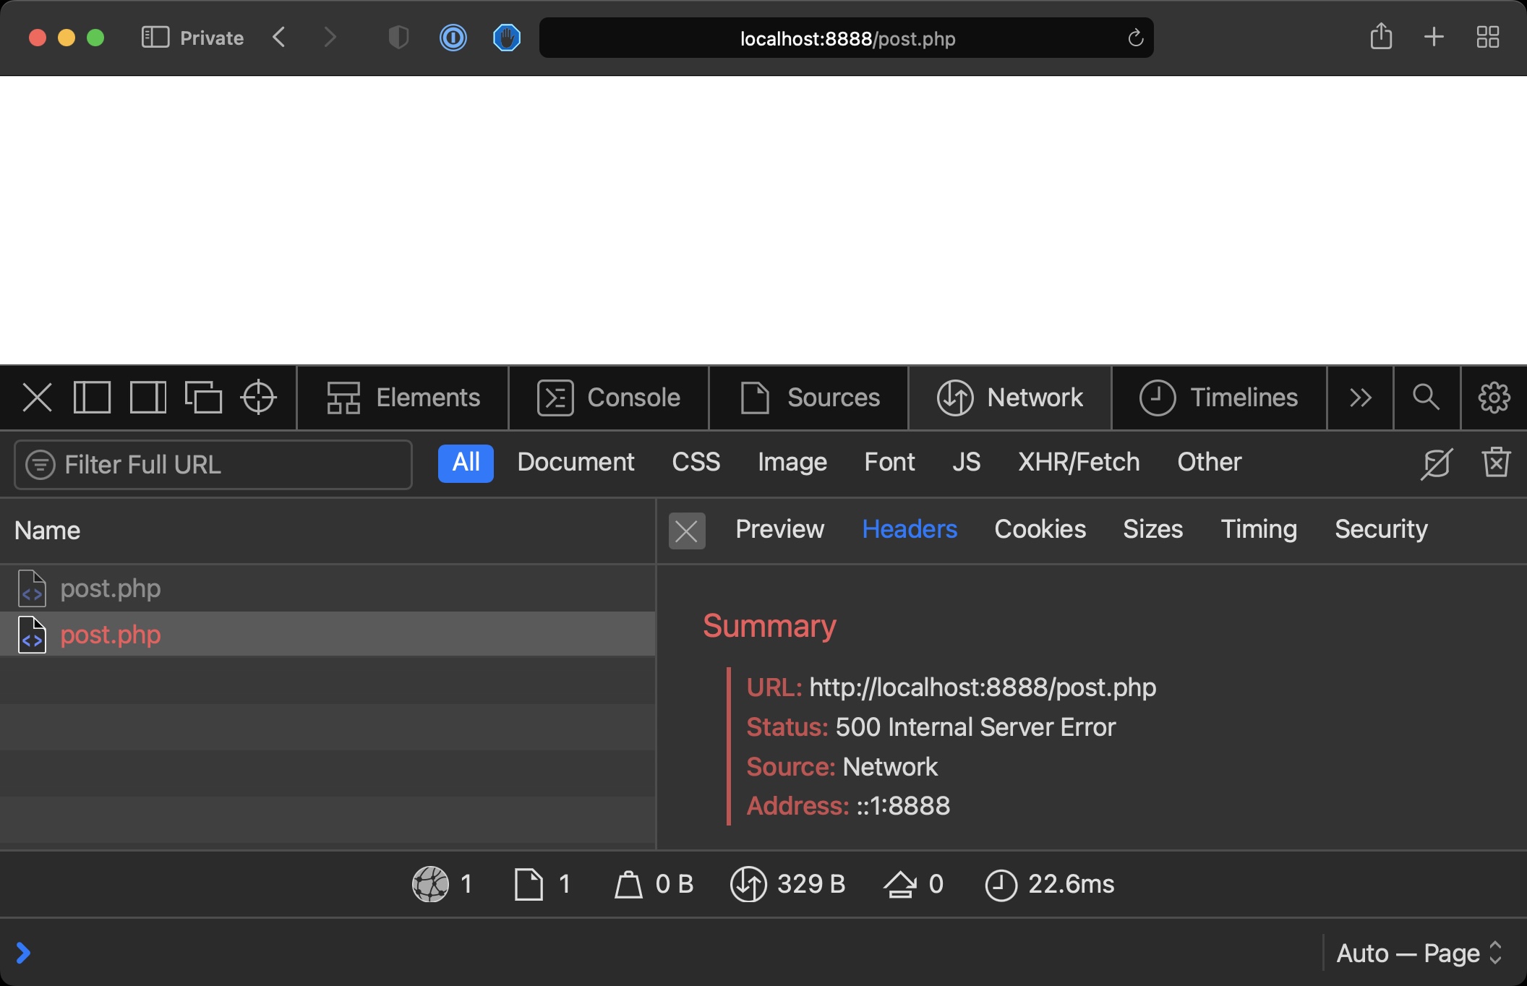Select the All resource filter
Image resolution: width=1527 pixels, height=986 pixels.
466,463
